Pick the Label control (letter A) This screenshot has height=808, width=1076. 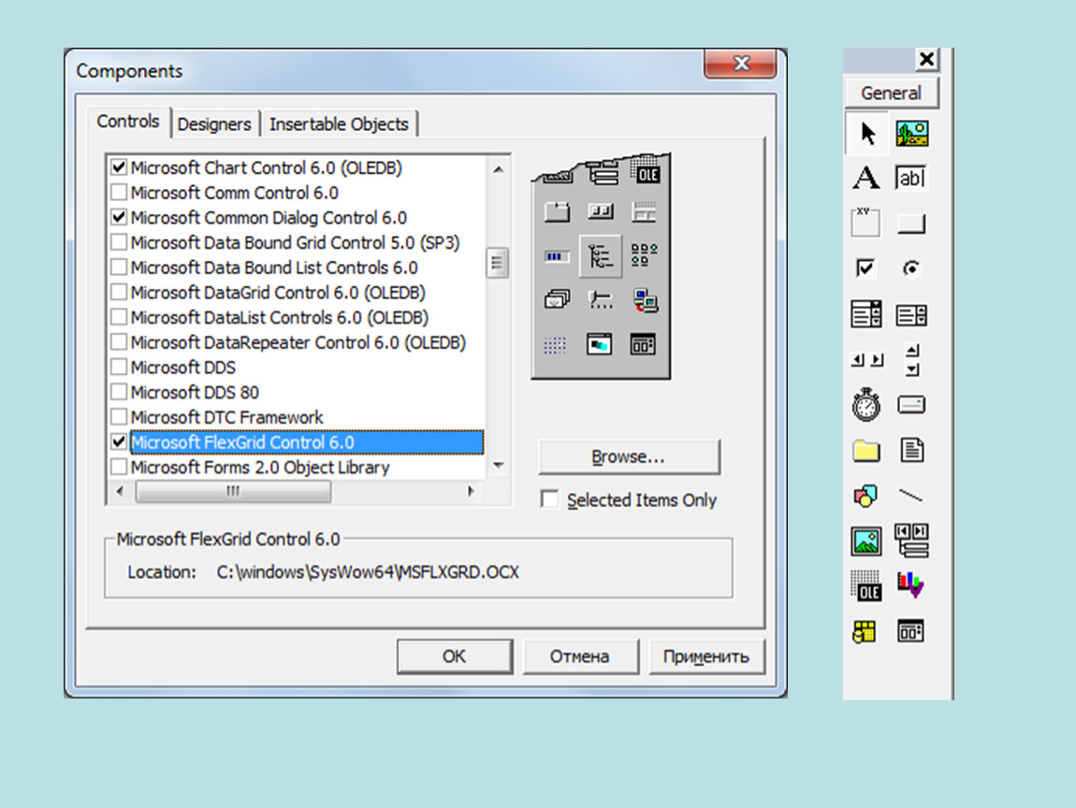[866, 179]
